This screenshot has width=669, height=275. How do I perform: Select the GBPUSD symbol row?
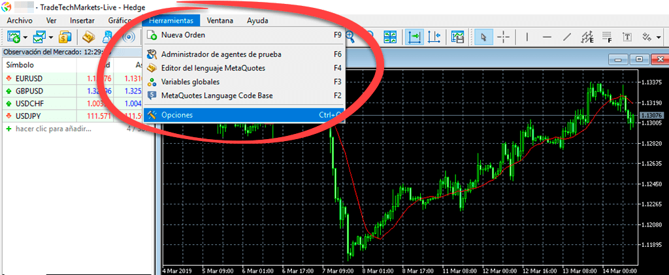pos(77,91)
